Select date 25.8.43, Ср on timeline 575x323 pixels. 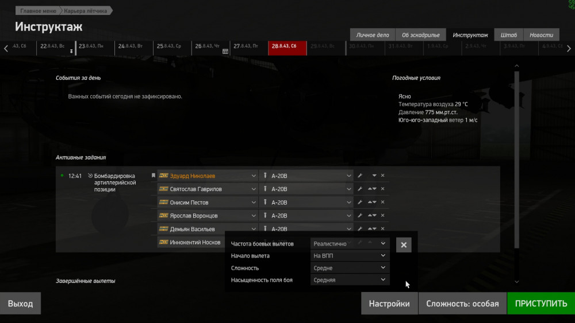pos(172,48)
